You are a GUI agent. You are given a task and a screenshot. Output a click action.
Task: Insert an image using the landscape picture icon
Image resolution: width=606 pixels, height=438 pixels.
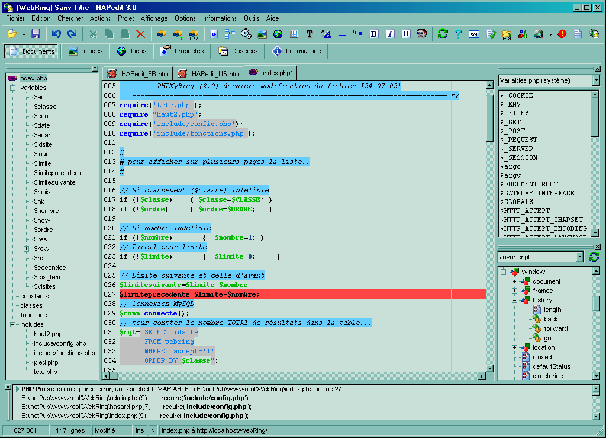coord(262,34)
